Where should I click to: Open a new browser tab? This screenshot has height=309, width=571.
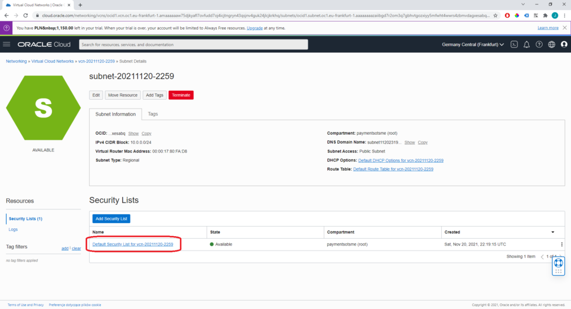coord(80,5)
